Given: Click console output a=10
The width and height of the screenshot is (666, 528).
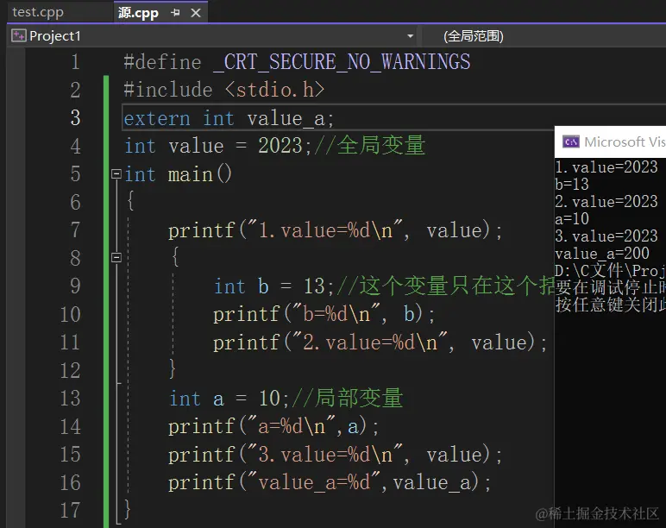Looking at the screenshot, I should (572, 219).
